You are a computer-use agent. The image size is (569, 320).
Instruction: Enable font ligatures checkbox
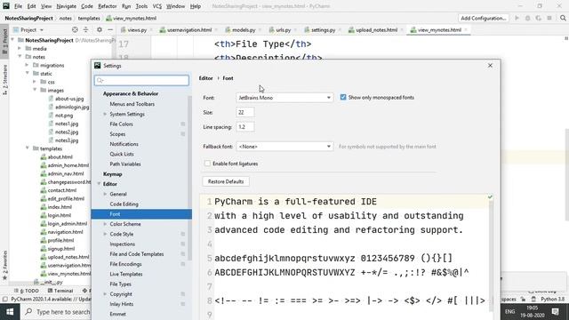(x=207, y=164)
